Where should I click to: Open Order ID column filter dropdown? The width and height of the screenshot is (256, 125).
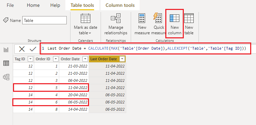coord(56,59)
